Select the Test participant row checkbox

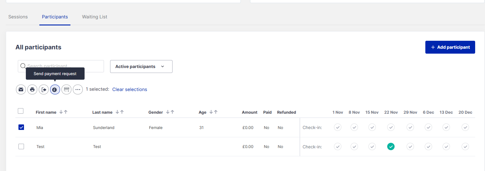21,146
